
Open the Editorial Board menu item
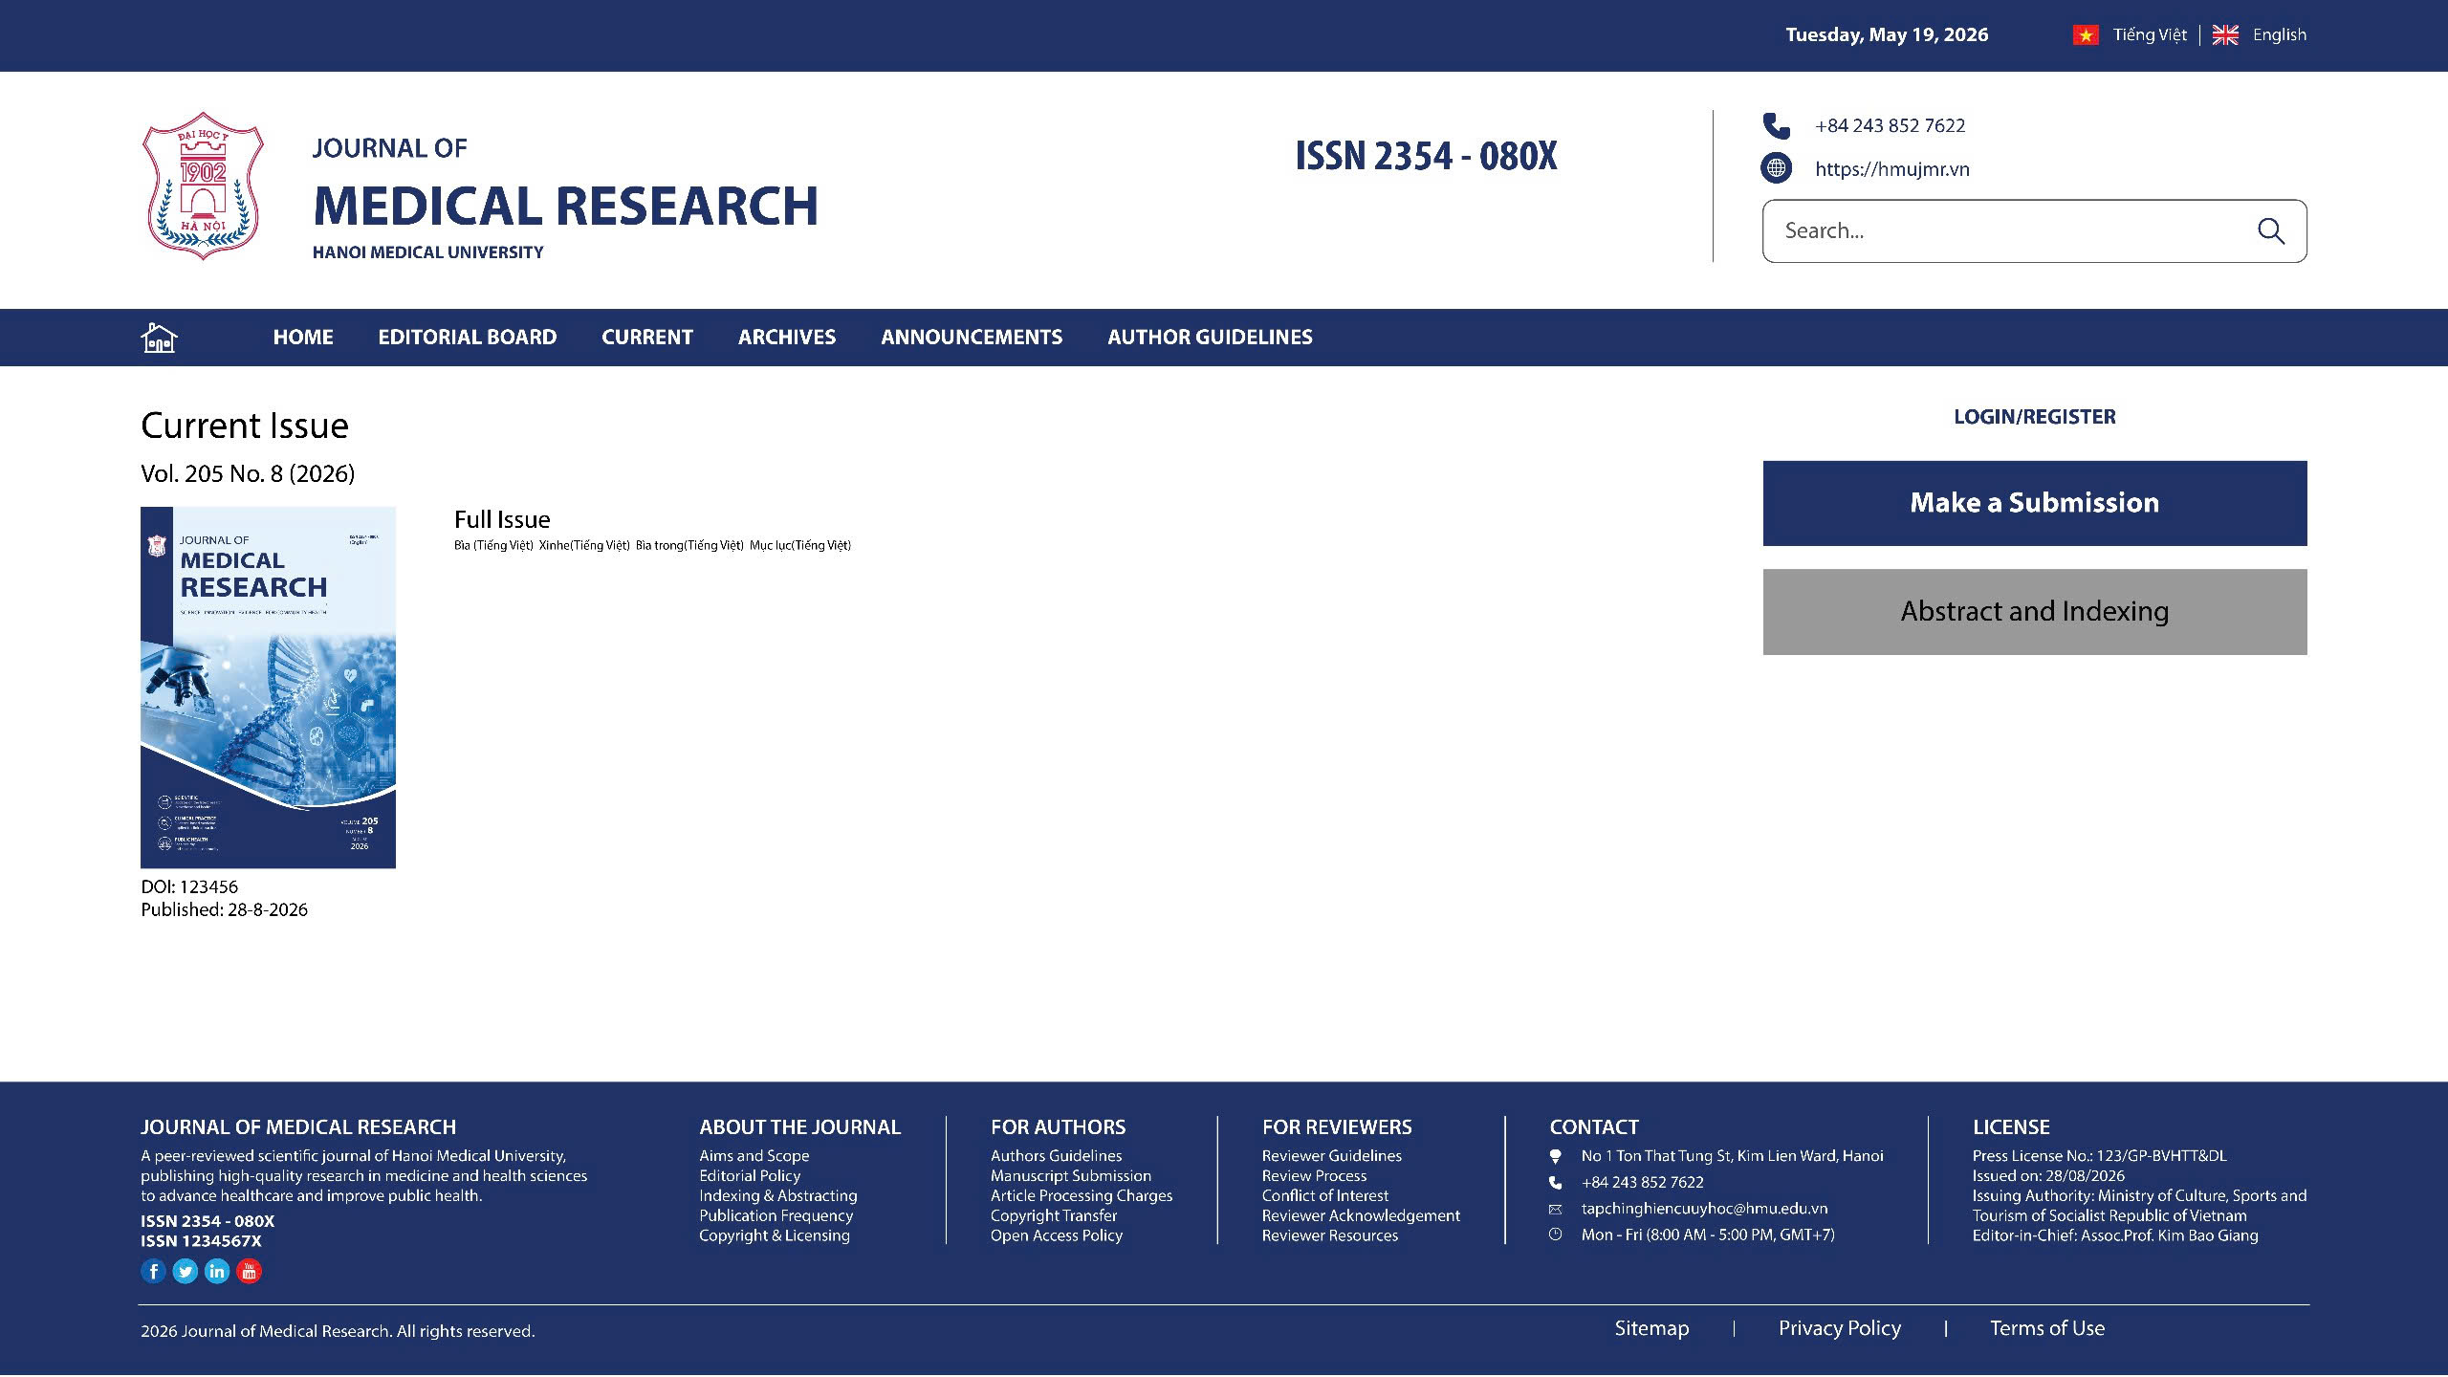467,337
